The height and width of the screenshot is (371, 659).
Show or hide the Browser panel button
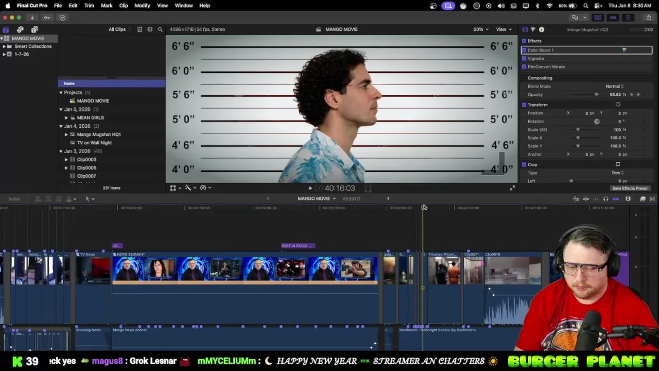(x=598, y=18)
